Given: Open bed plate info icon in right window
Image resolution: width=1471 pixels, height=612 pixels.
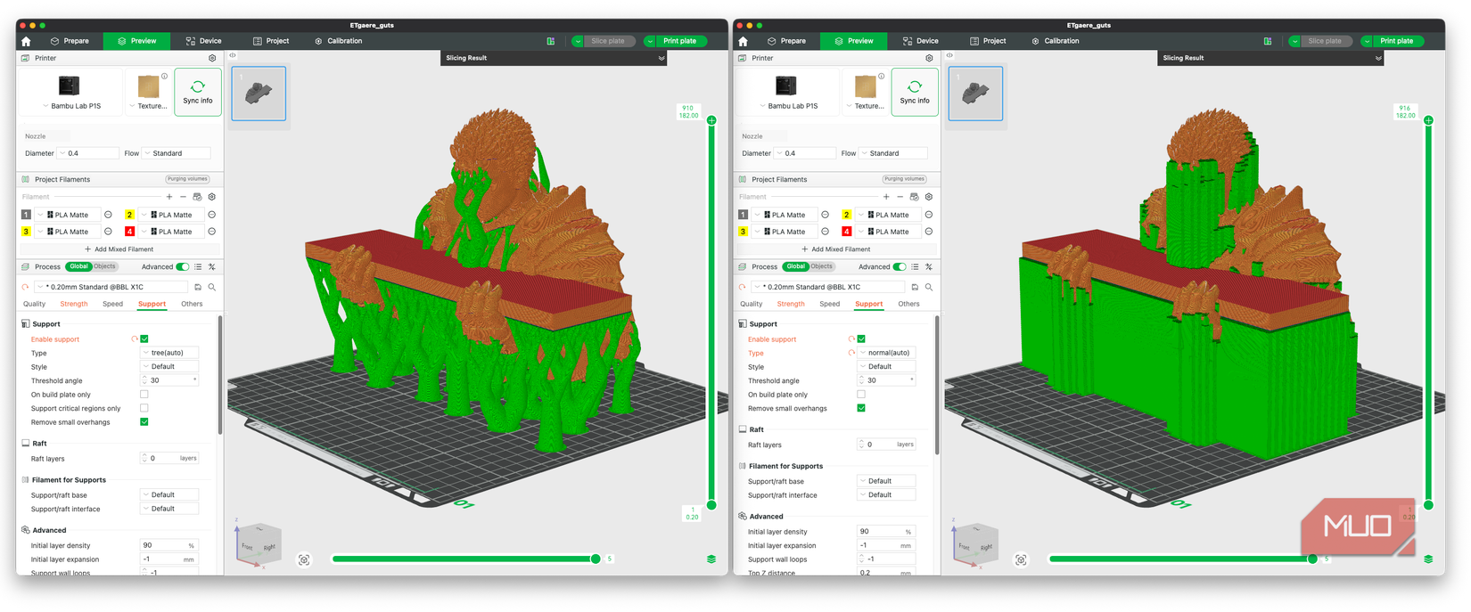Looking at the screenshot, I should pos(882,77).
